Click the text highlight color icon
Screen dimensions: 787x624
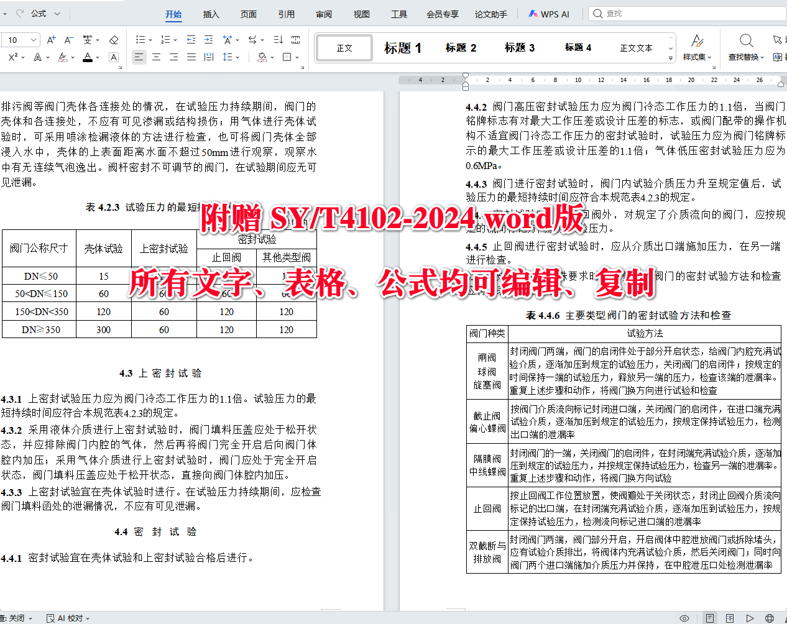click(63, 57)
